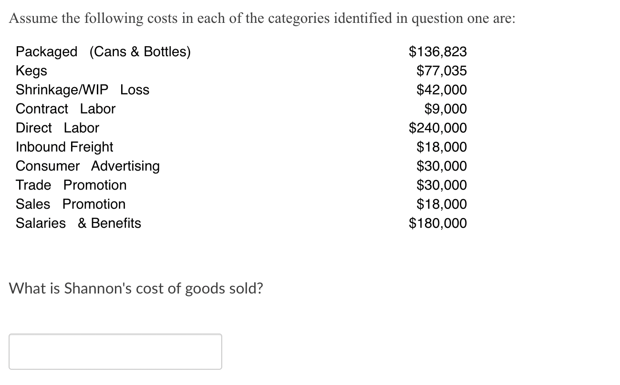The height and width of the screenshot is (385, 620).
Task: Select the Shrinkage/WIP Loss label
Action: tap(83, 90)
